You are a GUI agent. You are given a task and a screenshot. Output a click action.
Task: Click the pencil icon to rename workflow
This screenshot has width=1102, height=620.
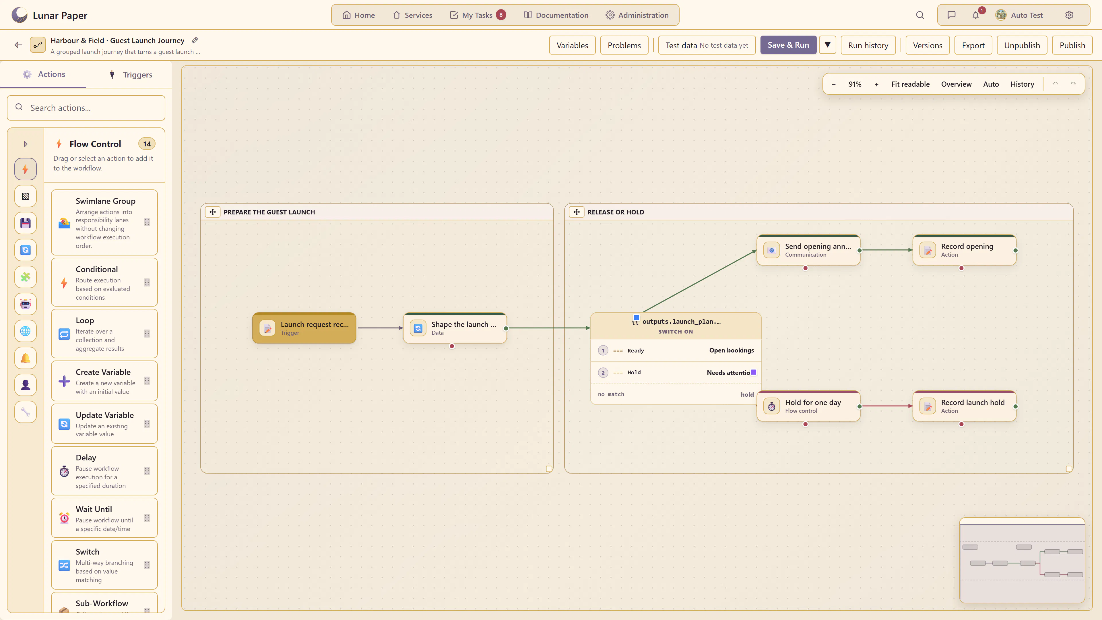point(195,40)
